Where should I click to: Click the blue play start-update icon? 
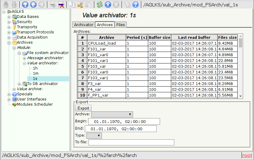108,5
